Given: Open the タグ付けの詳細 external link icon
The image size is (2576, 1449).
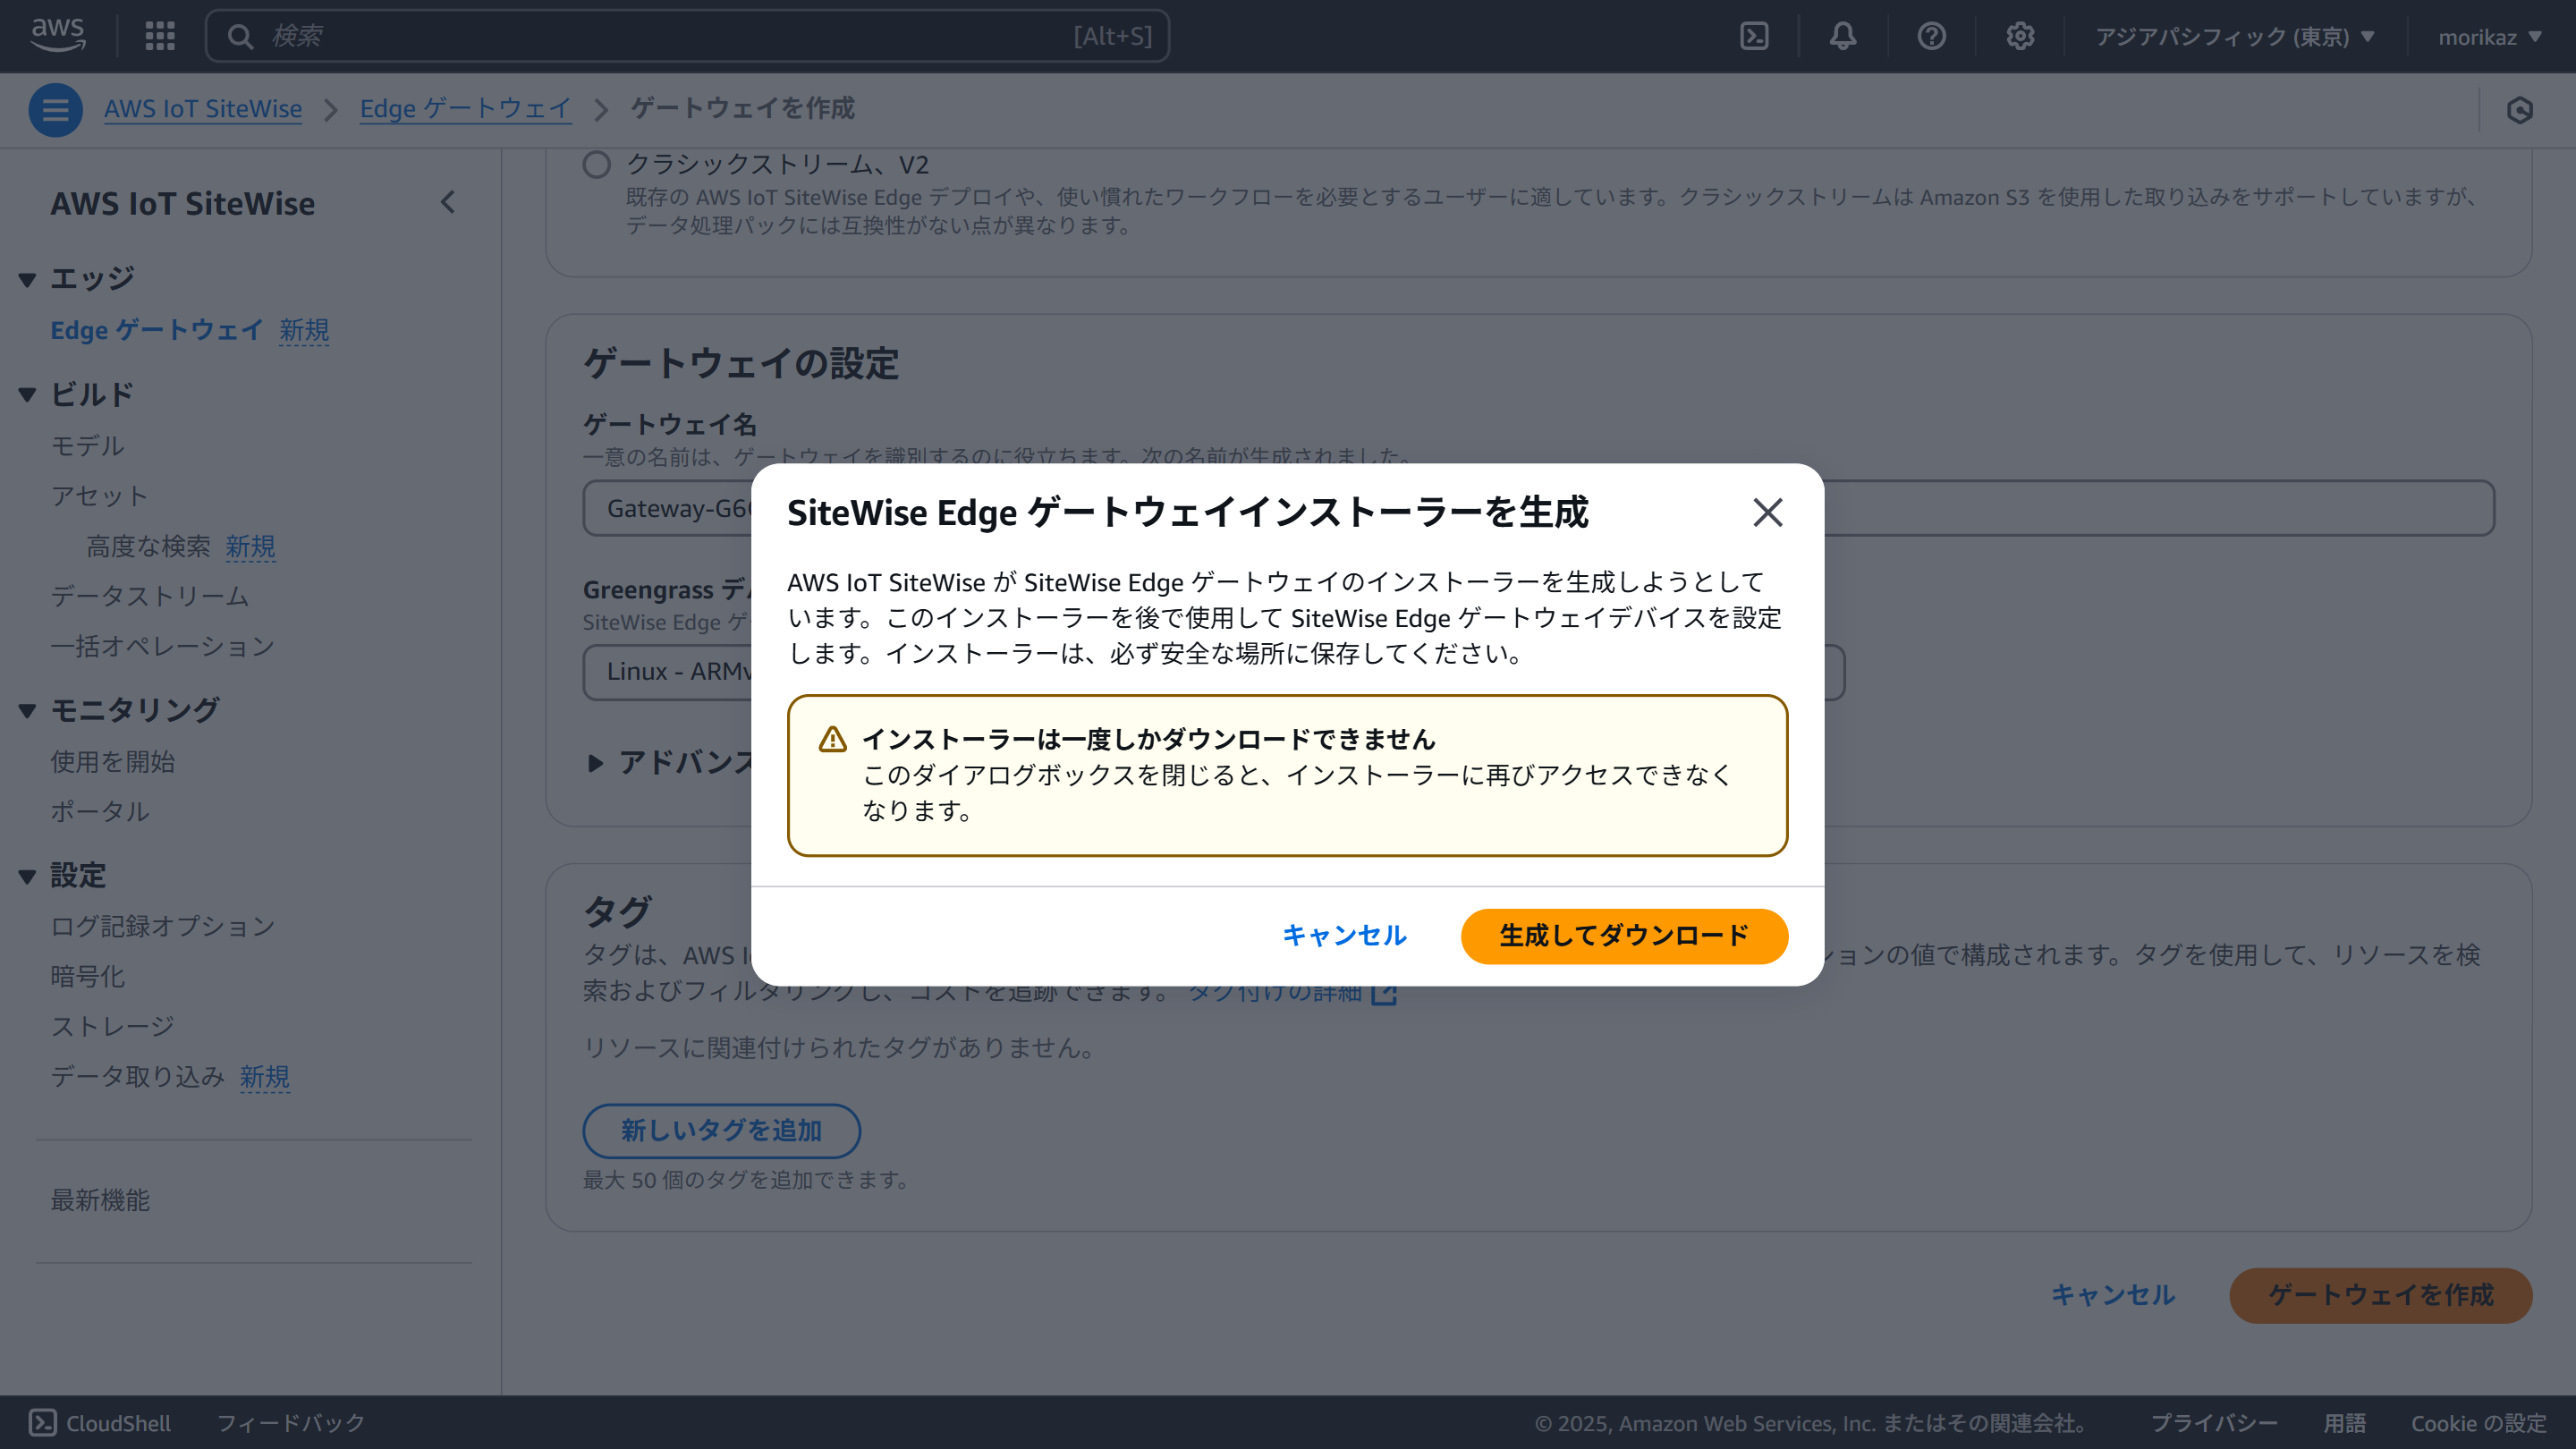Looking at the screenshot, I should [1384, 992].
